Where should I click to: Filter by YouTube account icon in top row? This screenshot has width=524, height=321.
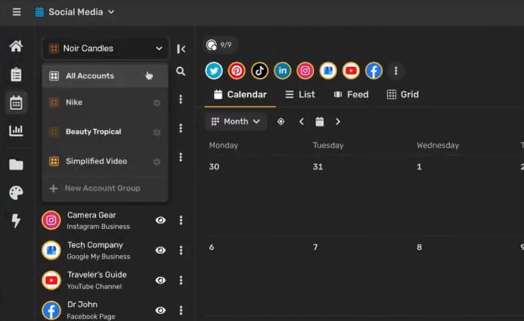pyautogui.click(x=351, y=70)
